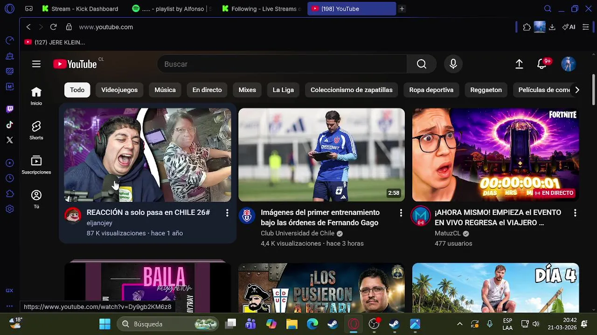Open more options for MatuzCL stream
The height and width of the screenshot is (335, 597).
coord(575,213)
